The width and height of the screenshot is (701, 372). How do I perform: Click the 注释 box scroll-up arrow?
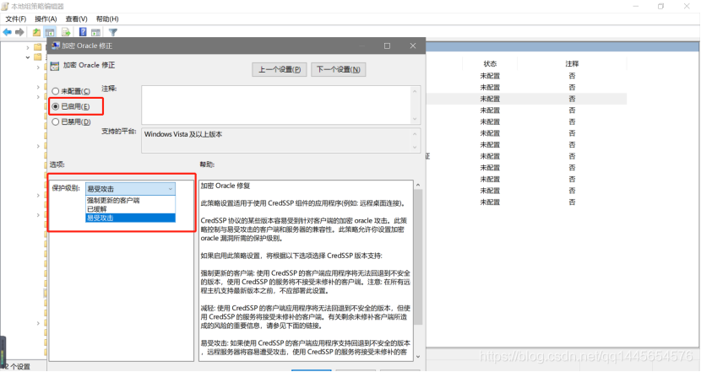tap(415, 91)
